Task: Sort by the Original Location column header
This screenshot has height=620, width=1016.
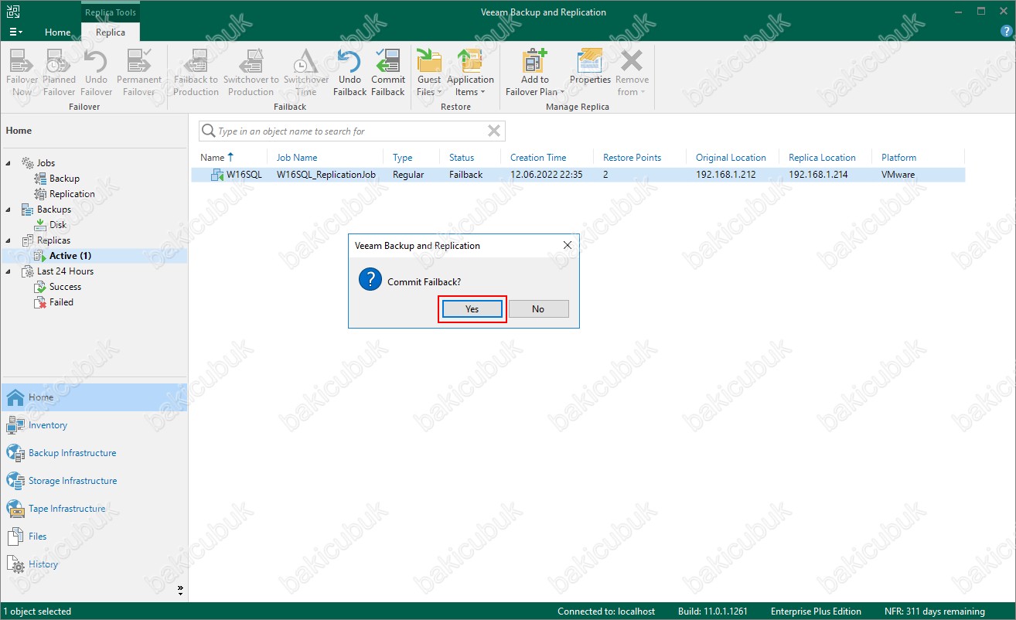Action: (x=731, y=157)
